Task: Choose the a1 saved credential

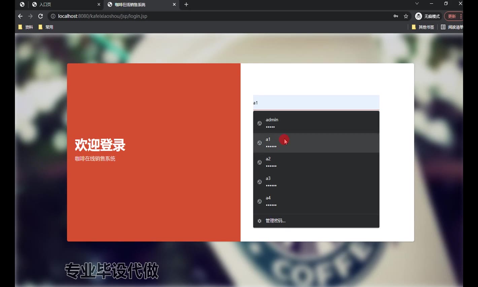Action: coord(316,143)
